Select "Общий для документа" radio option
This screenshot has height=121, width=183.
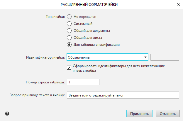(x=69, y=31)
